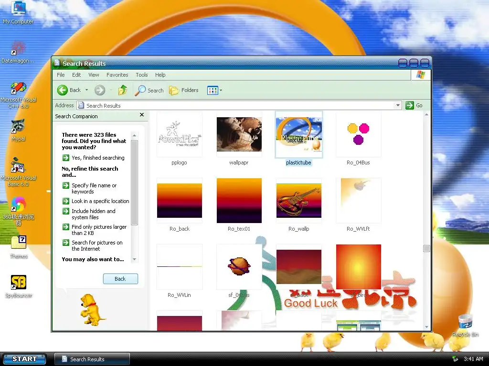Toggle the Folders pane toolbar button
The image size is (489, 366).
tap(184, 90)
